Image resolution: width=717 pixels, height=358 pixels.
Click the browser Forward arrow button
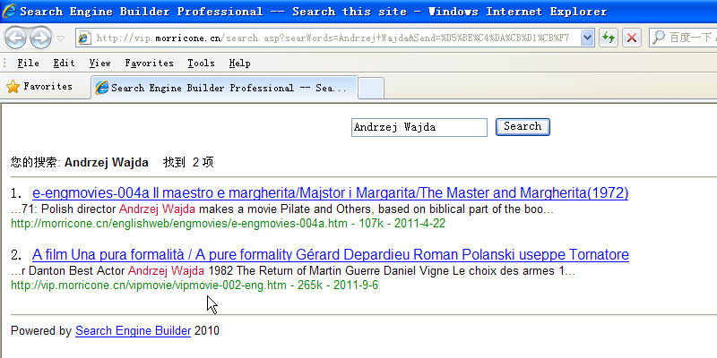coord(40,38)
